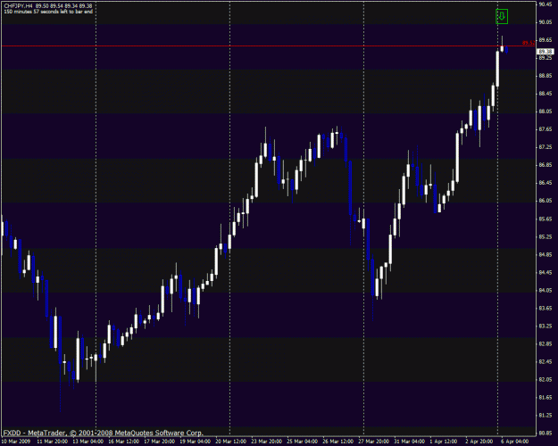Image resolution: width=558 pixels, height=446 pixels.
Task: Click the 85.25 price axis label
Action: (546, 236)
